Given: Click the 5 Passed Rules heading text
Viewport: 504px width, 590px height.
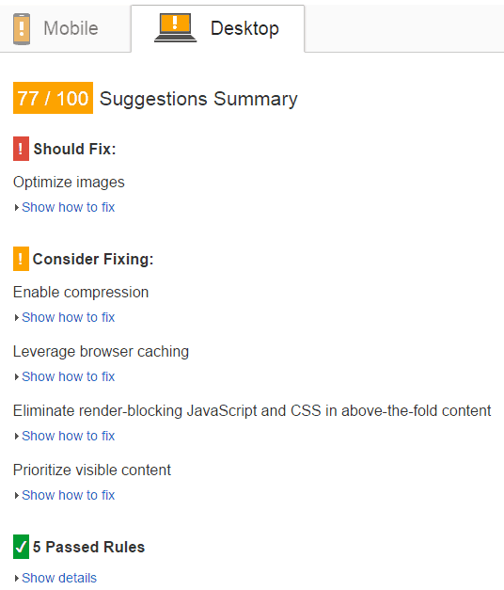Looking at the screenshot, I should coord(88,547).
